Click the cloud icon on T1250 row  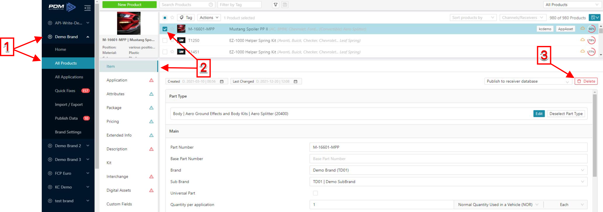click(x=582, y=40)
